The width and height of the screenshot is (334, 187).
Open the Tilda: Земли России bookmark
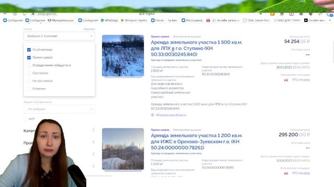[x=257, y=20]
